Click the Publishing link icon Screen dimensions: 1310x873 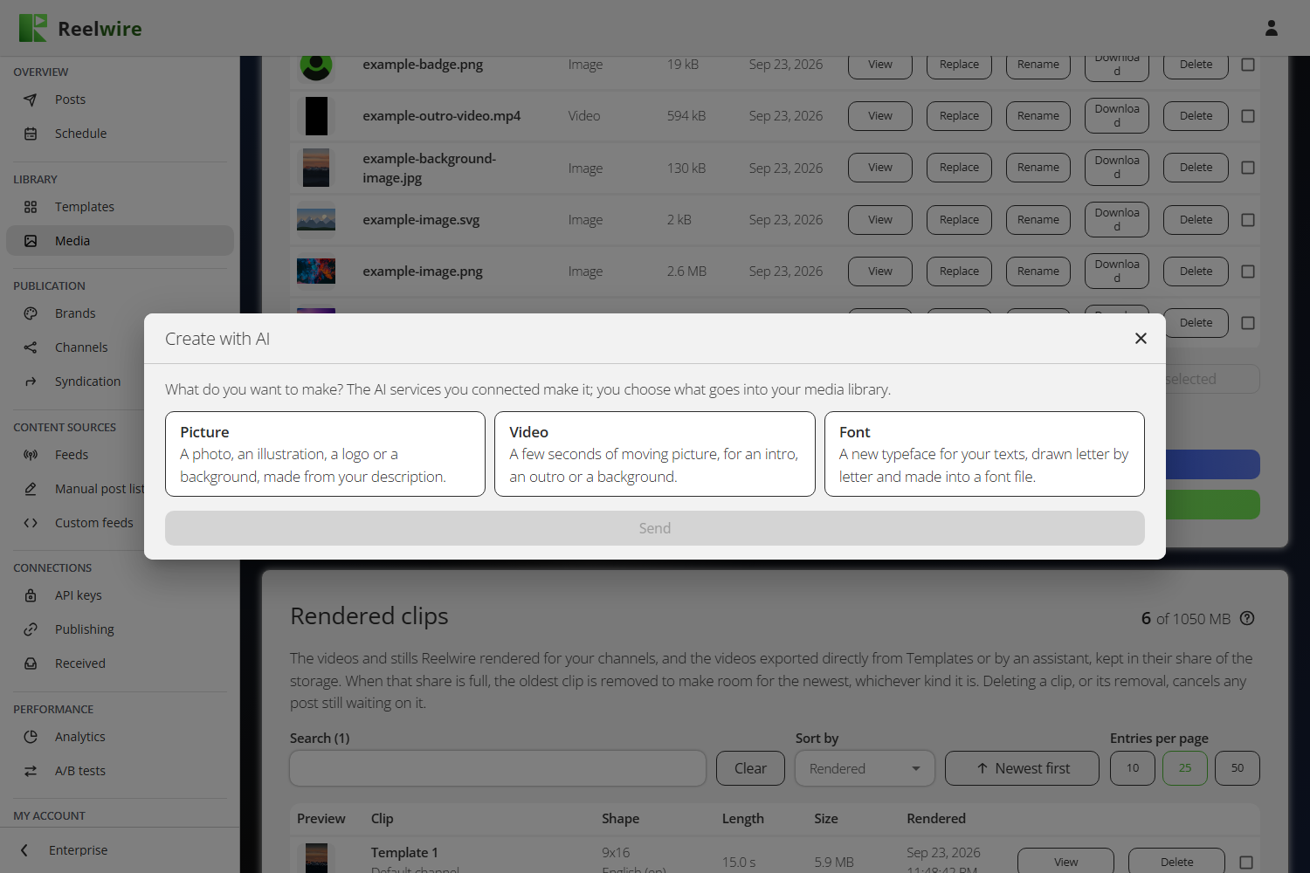31,629
